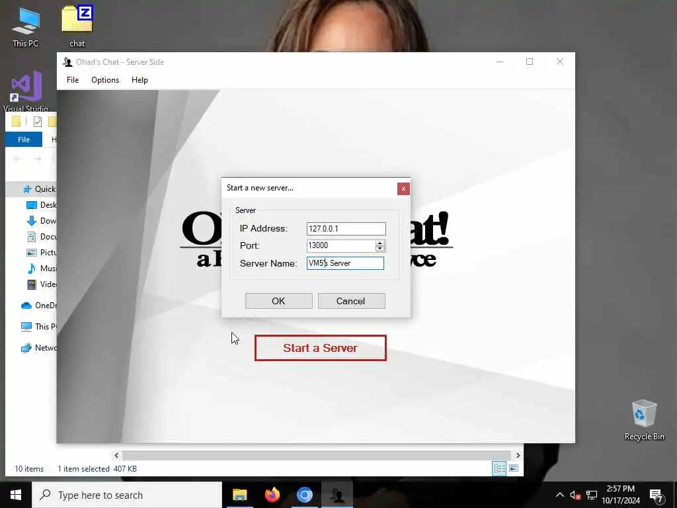Maximize the Ohad's Chat window
The image size is (677, 508).
530,62
